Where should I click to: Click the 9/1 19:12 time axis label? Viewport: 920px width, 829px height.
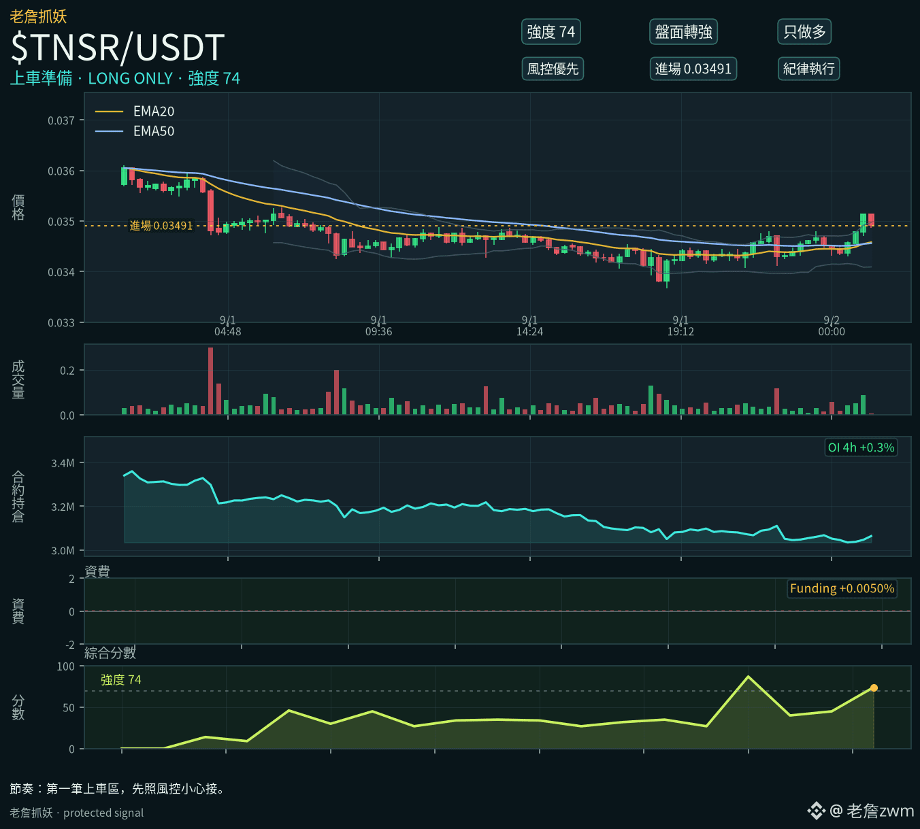[680, 326]
